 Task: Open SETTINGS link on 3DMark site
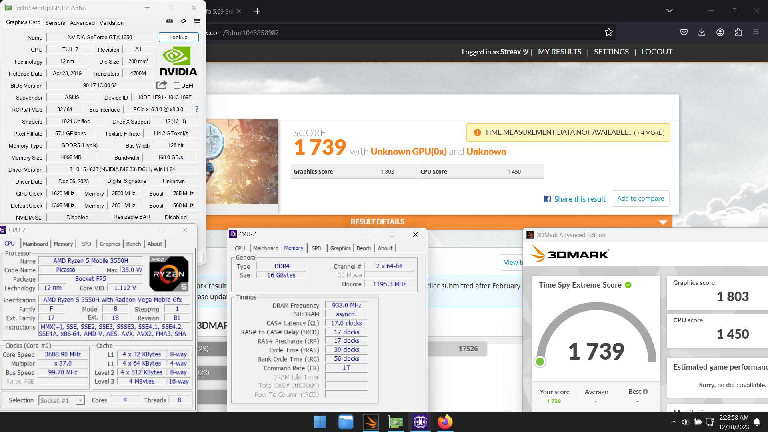(x=611, y=52)
